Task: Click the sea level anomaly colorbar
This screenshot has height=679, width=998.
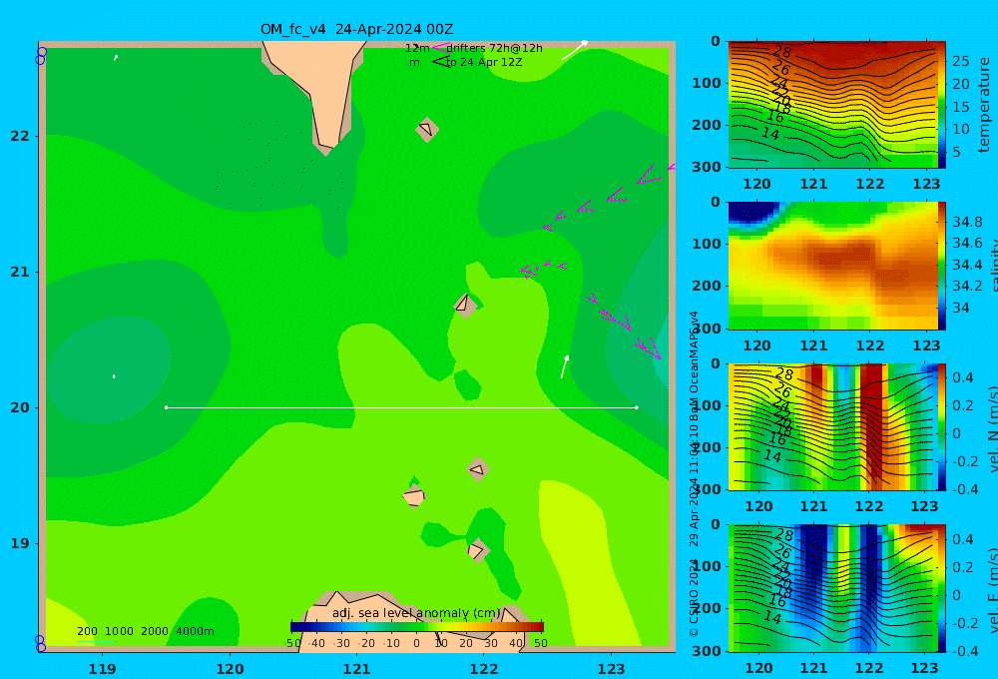Action: tap(417, 627)
